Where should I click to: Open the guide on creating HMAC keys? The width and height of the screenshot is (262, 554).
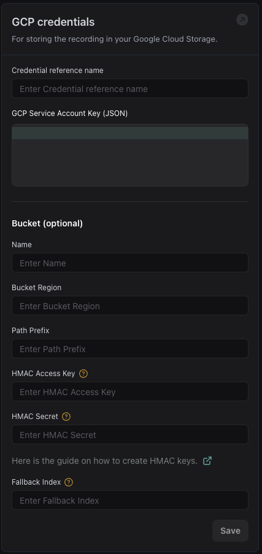pos(105,461)
